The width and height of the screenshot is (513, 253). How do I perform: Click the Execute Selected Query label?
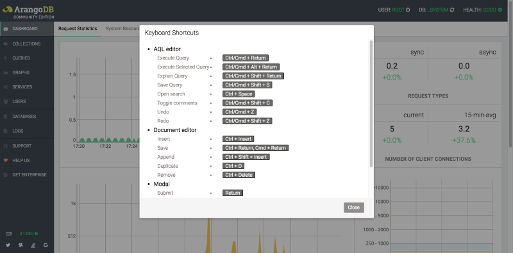[183, 67]
